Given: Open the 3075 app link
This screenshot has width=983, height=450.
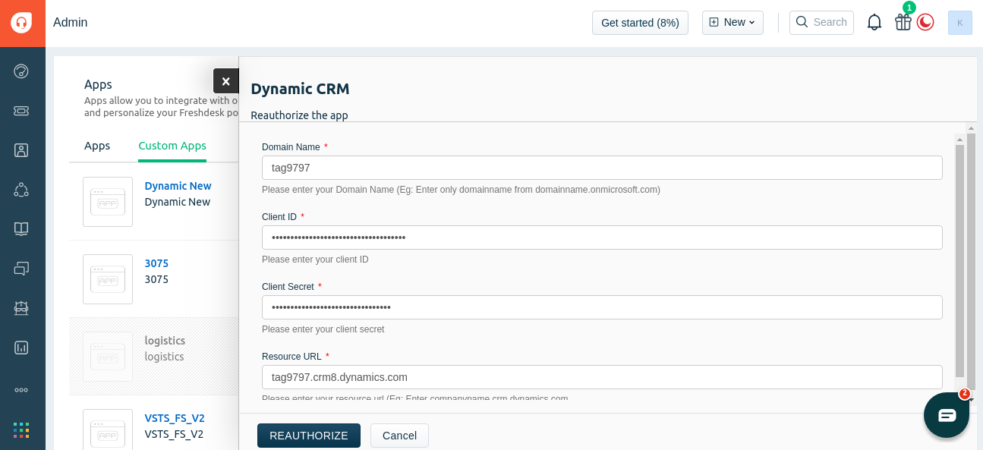Looking at the screenshot, I should coord(157,263).
